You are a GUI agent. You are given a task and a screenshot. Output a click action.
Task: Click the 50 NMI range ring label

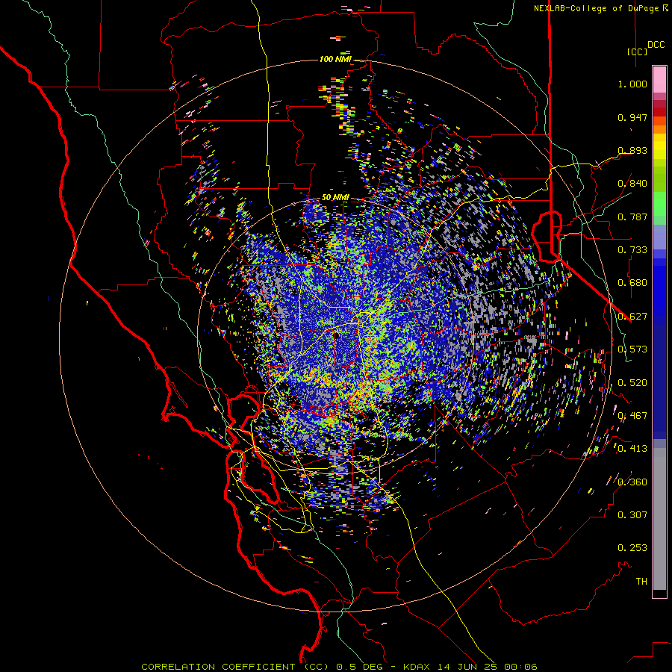[x=335, y=198]
